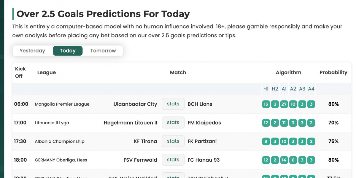356x178 pixels.
Task: Open the Tomorrow predictions tab
Action: point(103,51)
